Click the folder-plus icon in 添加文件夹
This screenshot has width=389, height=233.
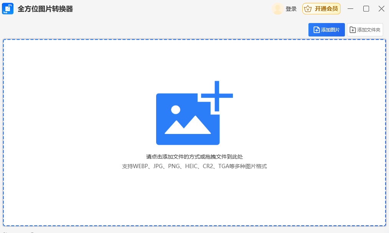point(353,30)
